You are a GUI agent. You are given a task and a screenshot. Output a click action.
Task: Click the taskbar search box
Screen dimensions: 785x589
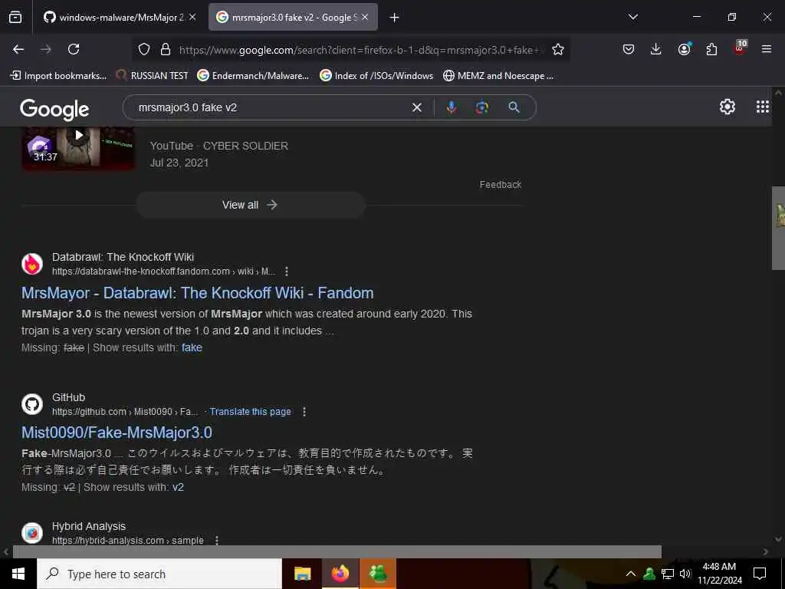click(159, 574)
